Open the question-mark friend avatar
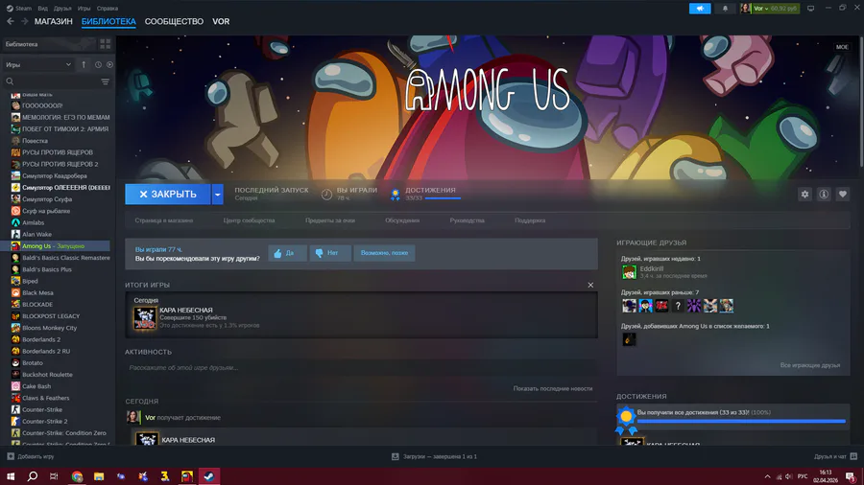 point(678,306)
